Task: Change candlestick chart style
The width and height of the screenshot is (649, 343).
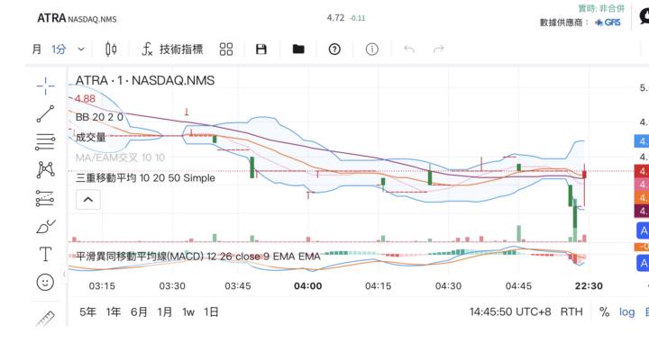Action: click(111, 50)
